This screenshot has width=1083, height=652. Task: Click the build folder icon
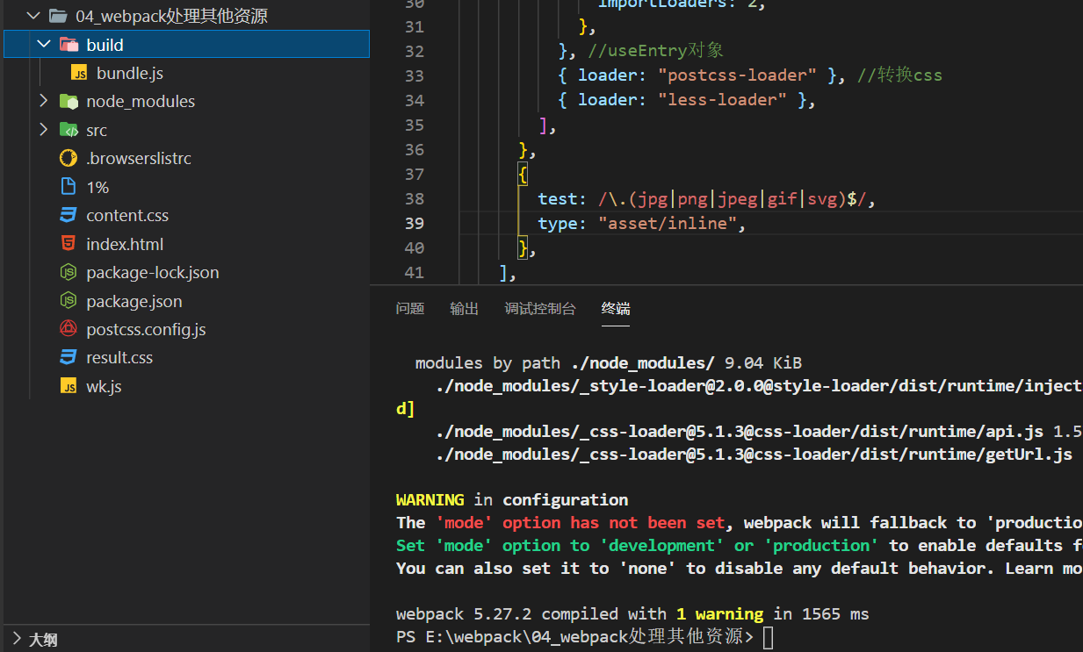69,45
